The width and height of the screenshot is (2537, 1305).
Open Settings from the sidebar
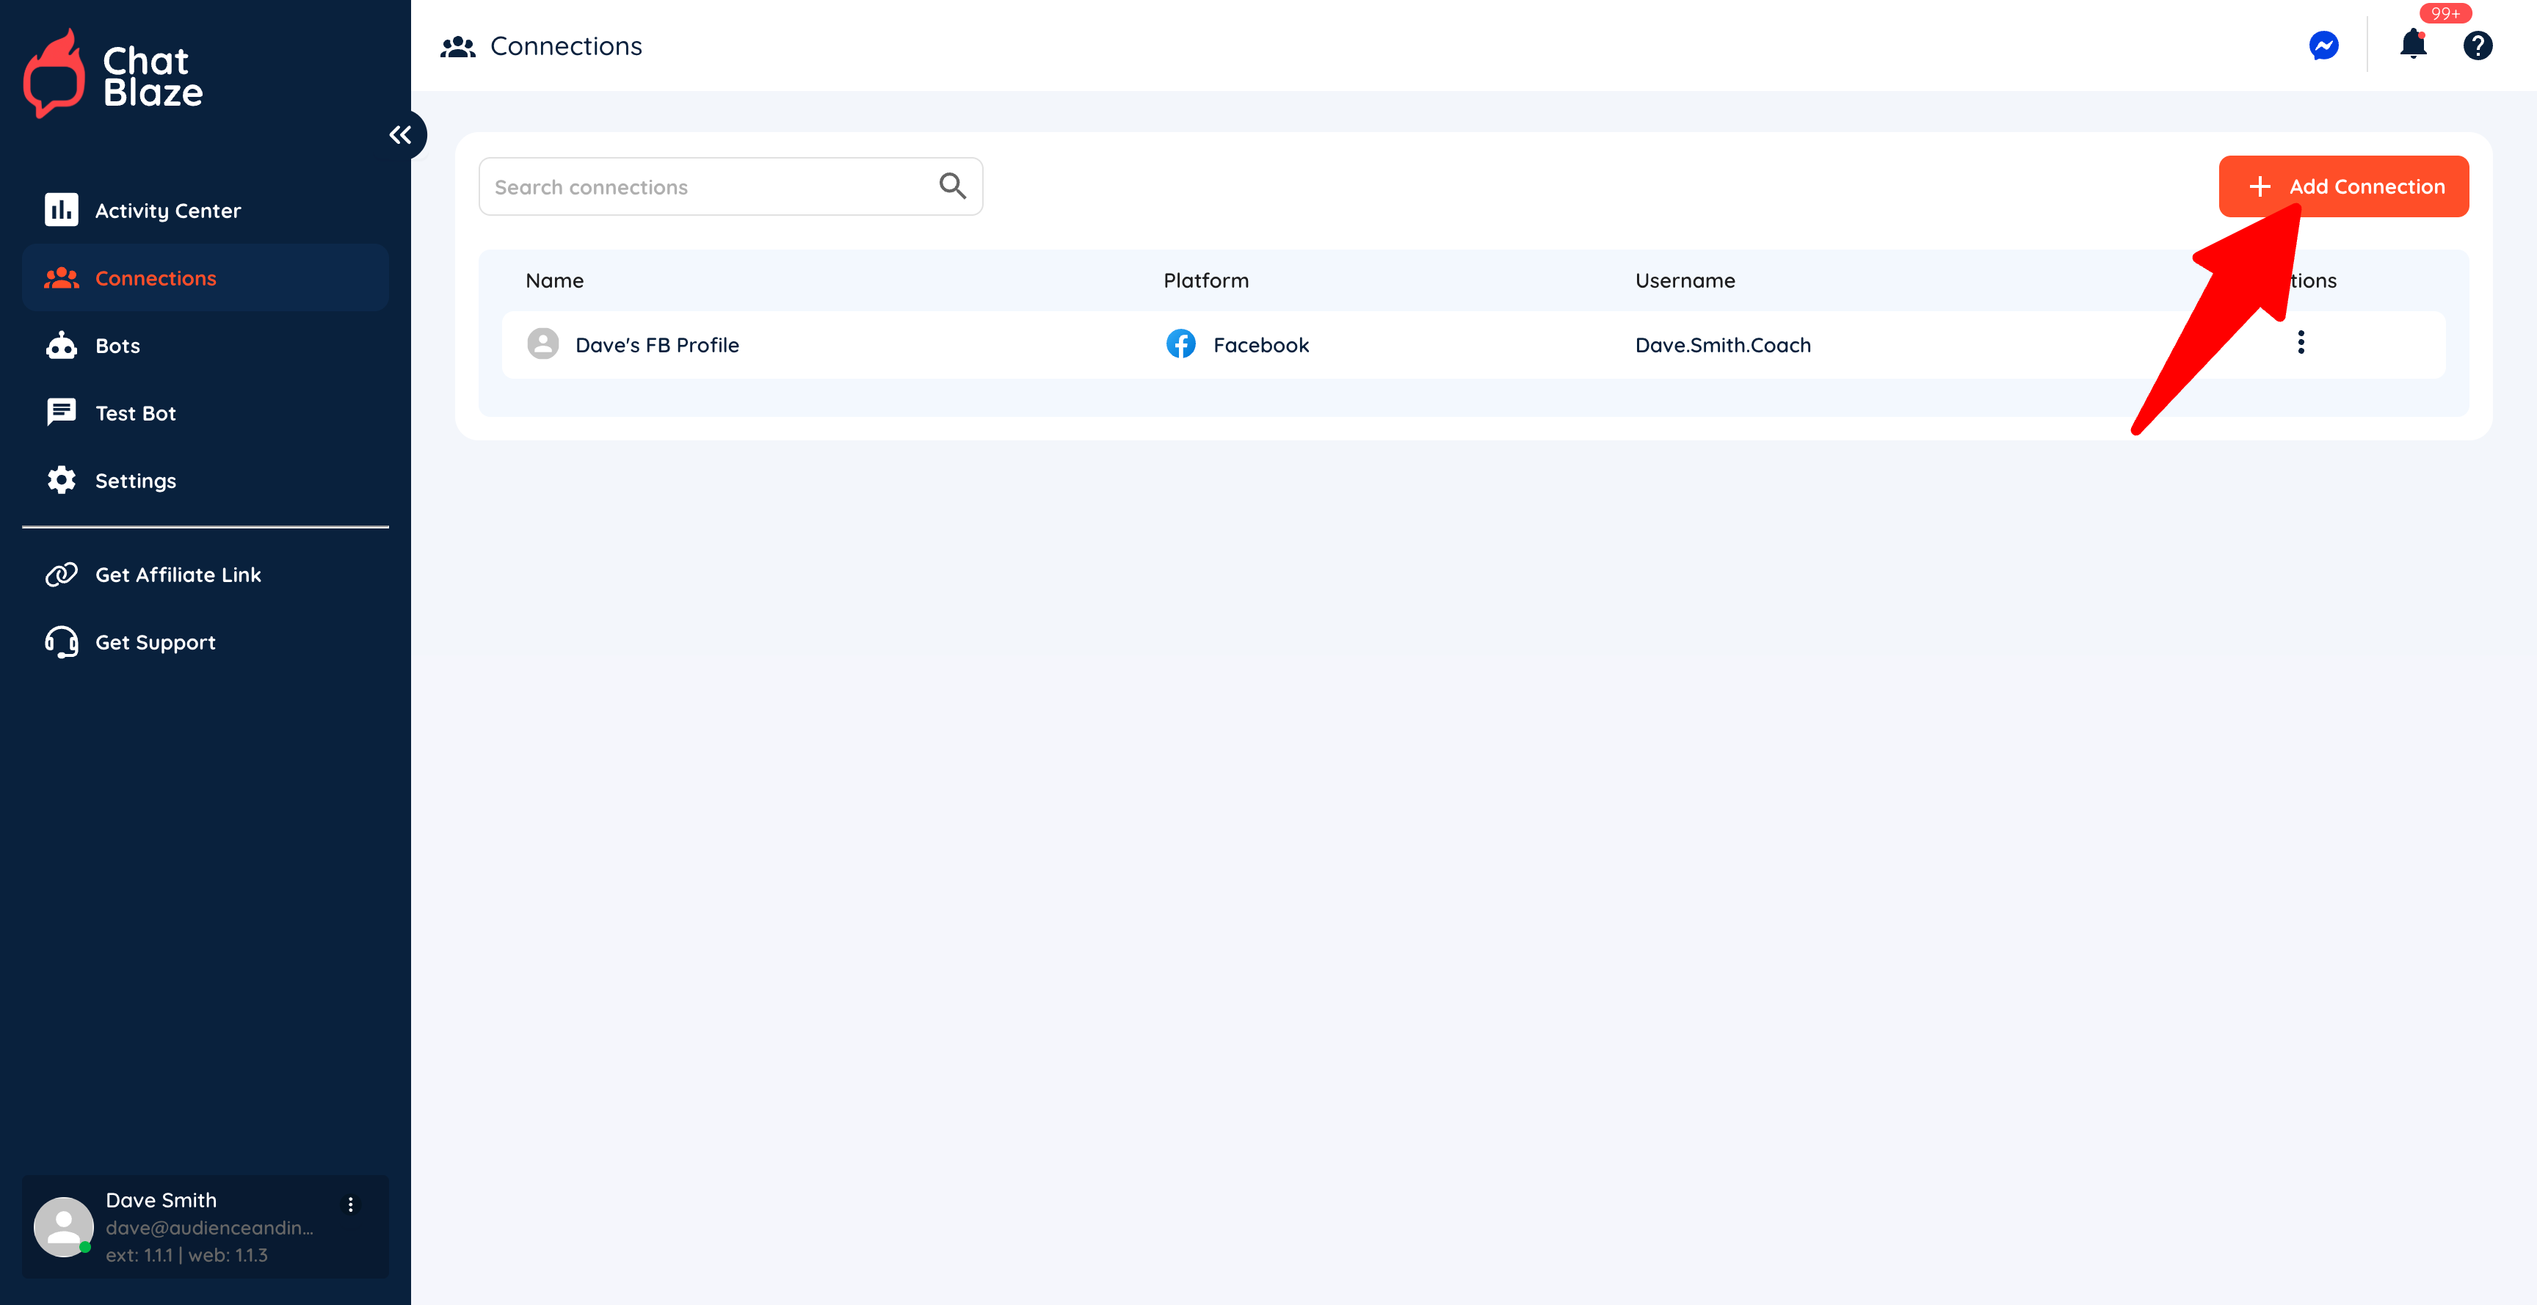(135, 481)
